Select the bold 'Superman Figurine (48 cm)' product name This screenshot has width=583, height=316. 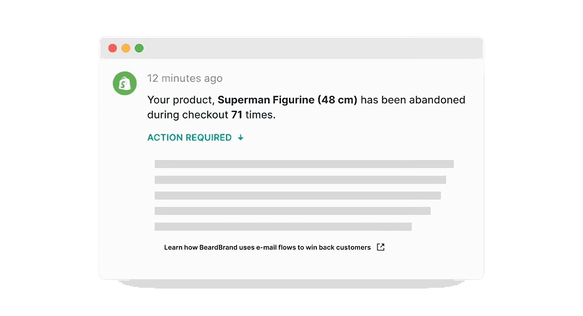(x=287, y=100)
